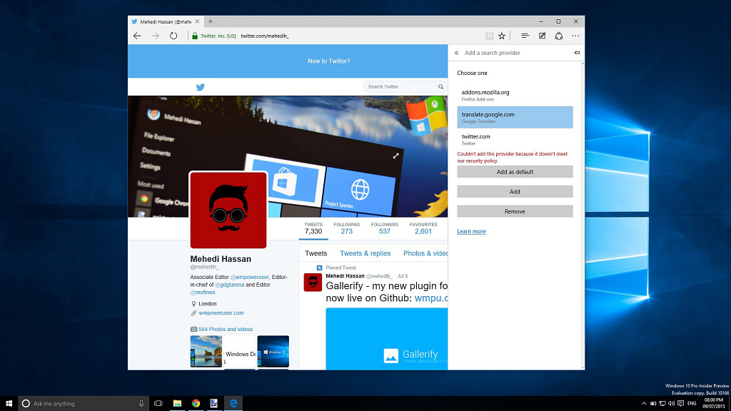Open the Edge Hub icon
Viewport: 731px width, 411px height.
click(525, 36)
